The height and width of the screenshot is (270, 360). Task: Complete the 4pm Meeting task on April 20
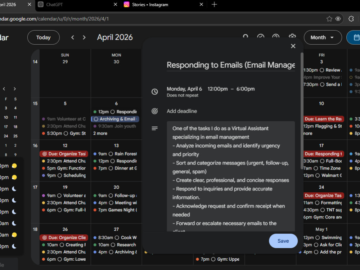111,203
